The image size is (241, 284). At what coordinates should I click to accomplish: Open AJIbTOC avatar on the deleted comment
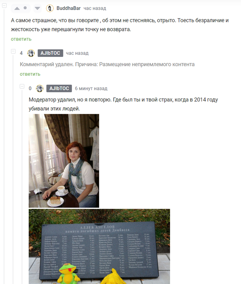[x=31, y=53]
